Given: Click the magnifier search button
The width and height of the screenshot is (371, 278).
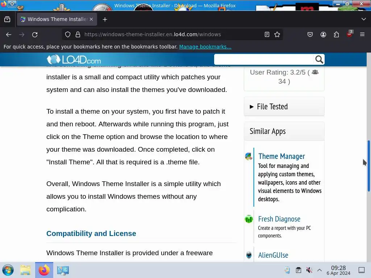Looking at the screenshot, I should 319,59.
